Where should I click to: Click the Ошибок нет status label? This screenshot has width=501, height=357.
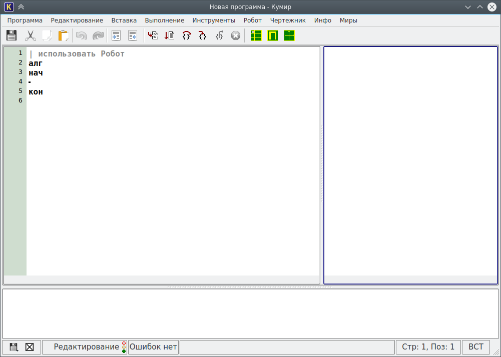coord(153,347)
